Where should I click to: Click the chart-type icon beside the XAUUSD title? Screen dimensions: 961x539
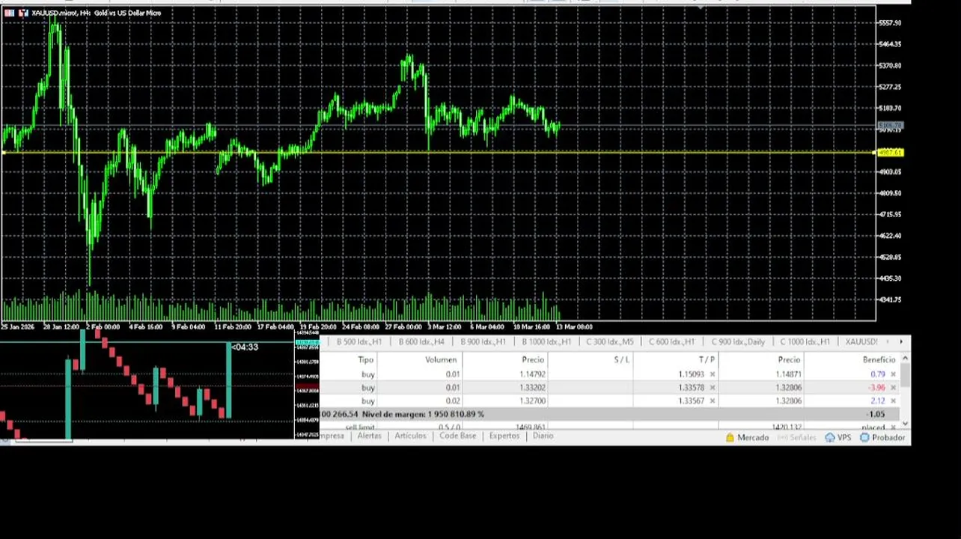tap(23, 13)
